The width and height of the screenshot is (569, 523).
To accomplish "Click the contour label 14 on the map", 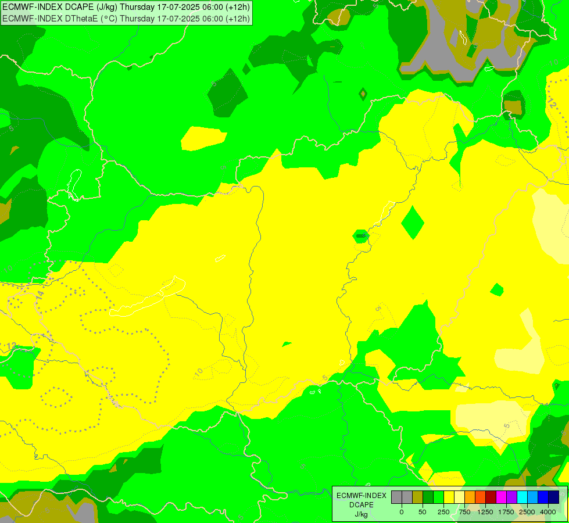I will (40, 295).
